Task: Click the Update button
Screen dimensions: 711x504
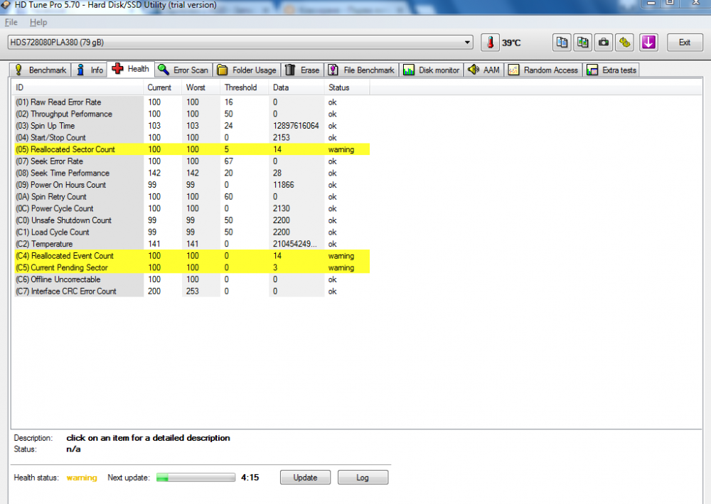Action: click(305, 477)
